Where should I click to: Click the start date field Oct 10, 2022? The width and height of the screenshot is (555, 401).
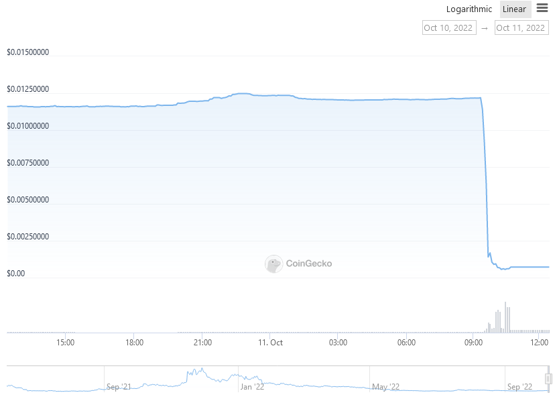(449, 27)
